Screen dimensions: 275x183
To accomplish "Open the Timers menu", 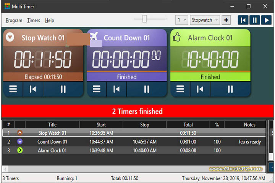I will 34,21.
